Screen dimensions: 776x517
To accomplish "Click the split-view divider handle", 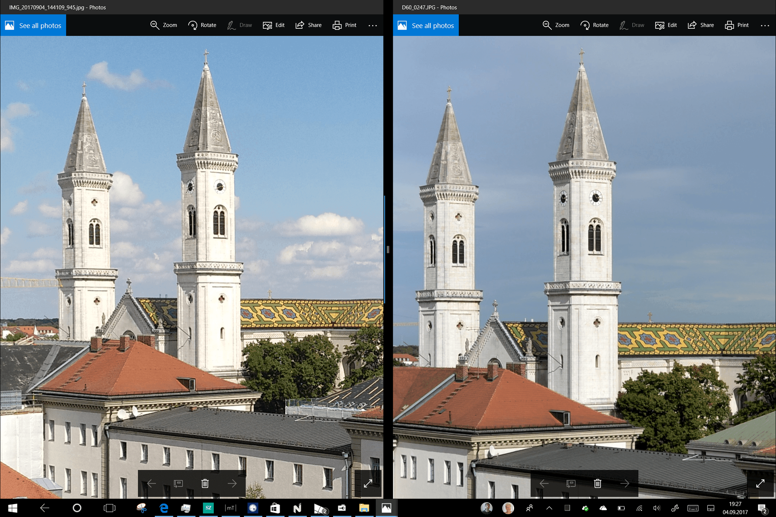I will click(388, 250).
